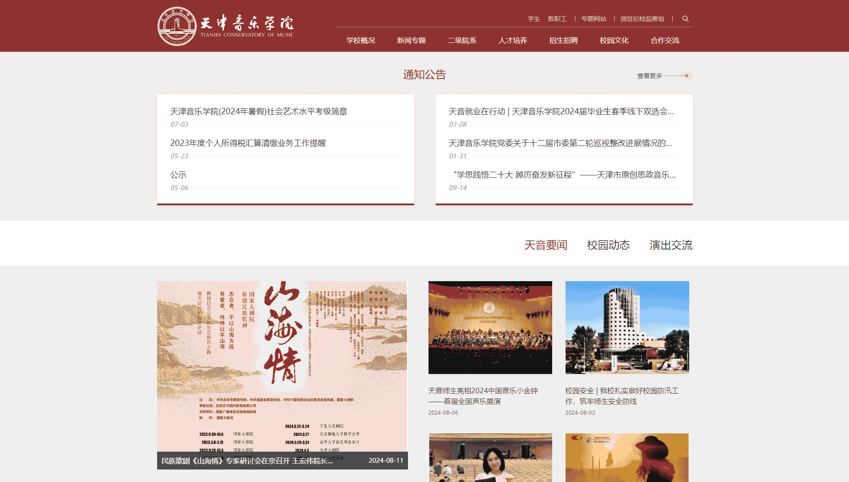Open article 天音师生亮相2024中国音乐小金钟
The image size is (849, 482).
pos(483,396)
